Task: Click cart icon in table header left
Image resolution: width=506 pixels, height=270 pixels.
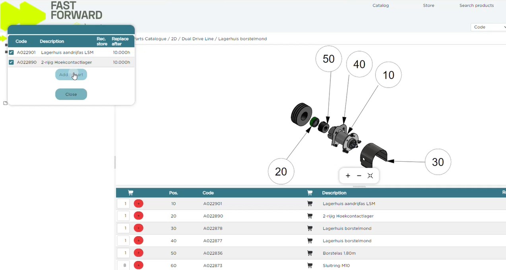Action: pyautogui.click(x=130, y=193)
